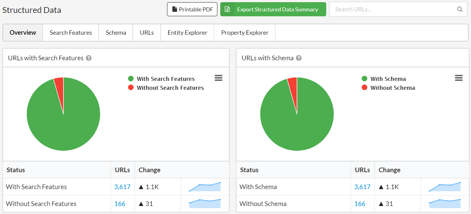Switch to the Entity Explorer tab

pyautogui.click(x=187, y=32)
